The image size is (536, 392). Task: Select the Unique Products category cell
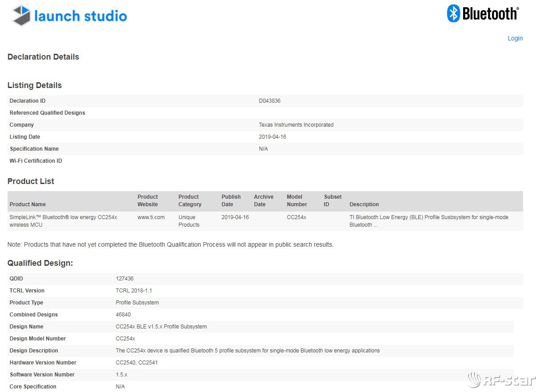click(x=189, y=221)
